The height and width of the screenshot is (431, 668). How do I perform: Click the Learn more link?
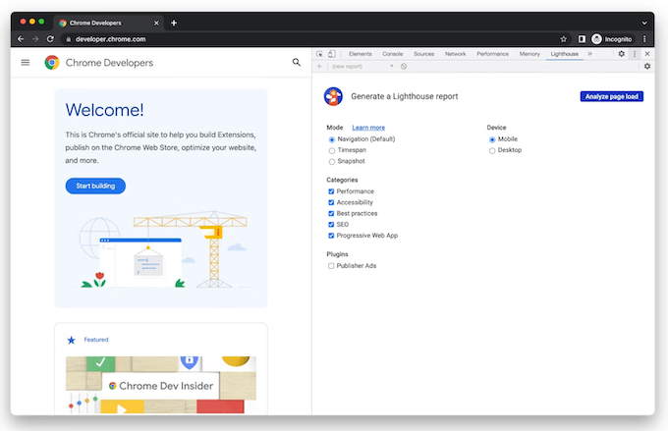[x=368, y=128]
